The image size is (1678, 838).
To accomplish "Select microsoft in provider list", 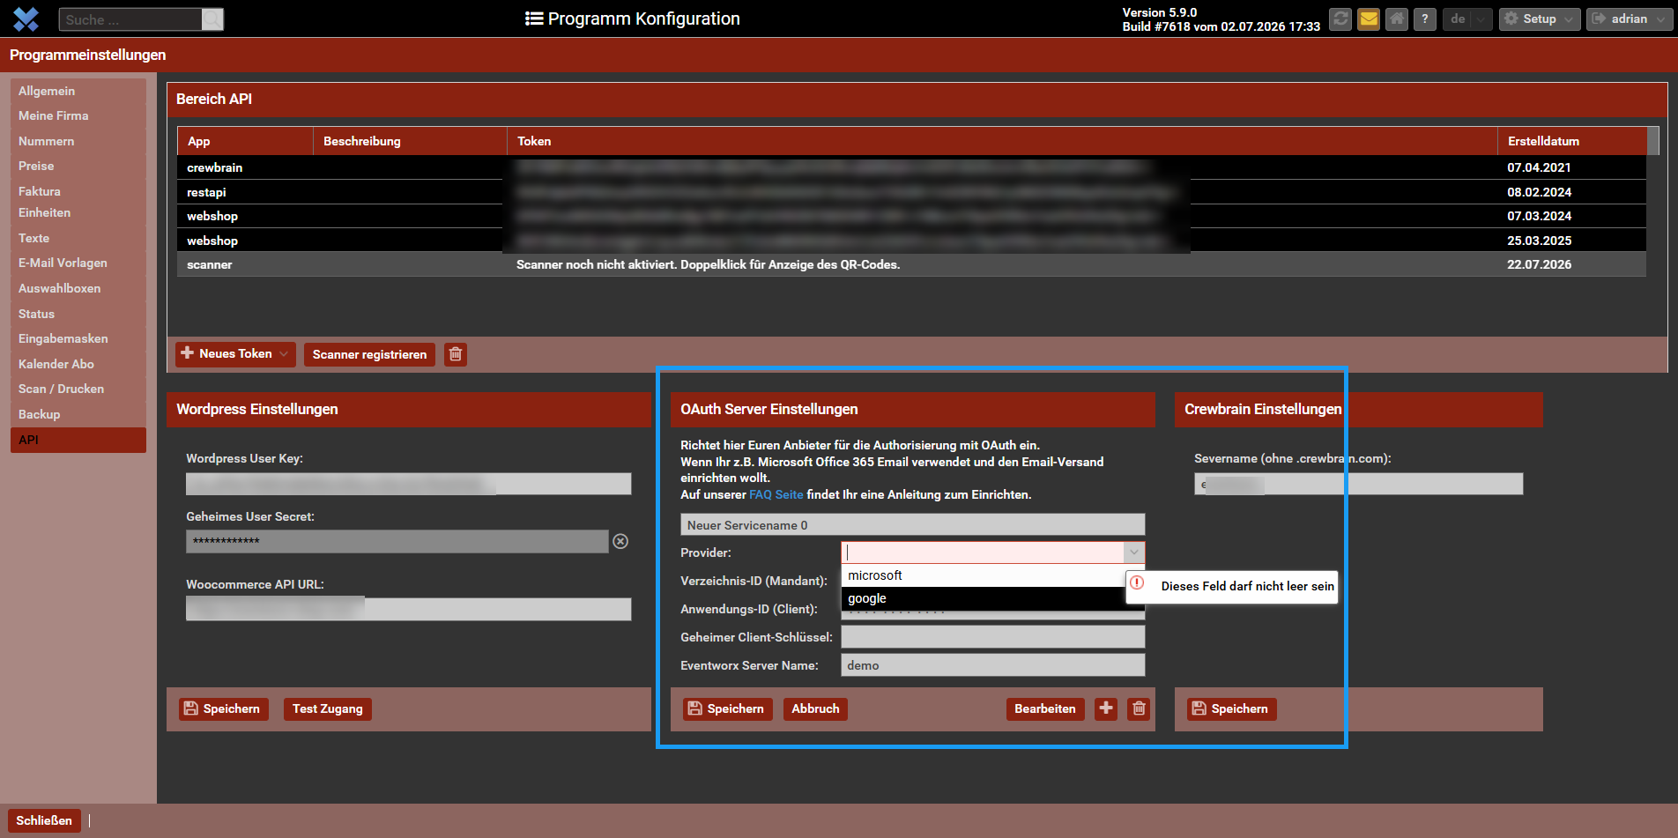I will point(983,575).
